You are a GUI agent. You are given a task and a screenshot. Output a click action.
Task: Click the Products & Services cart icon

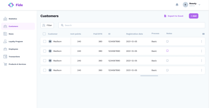[x=5, y=64]
